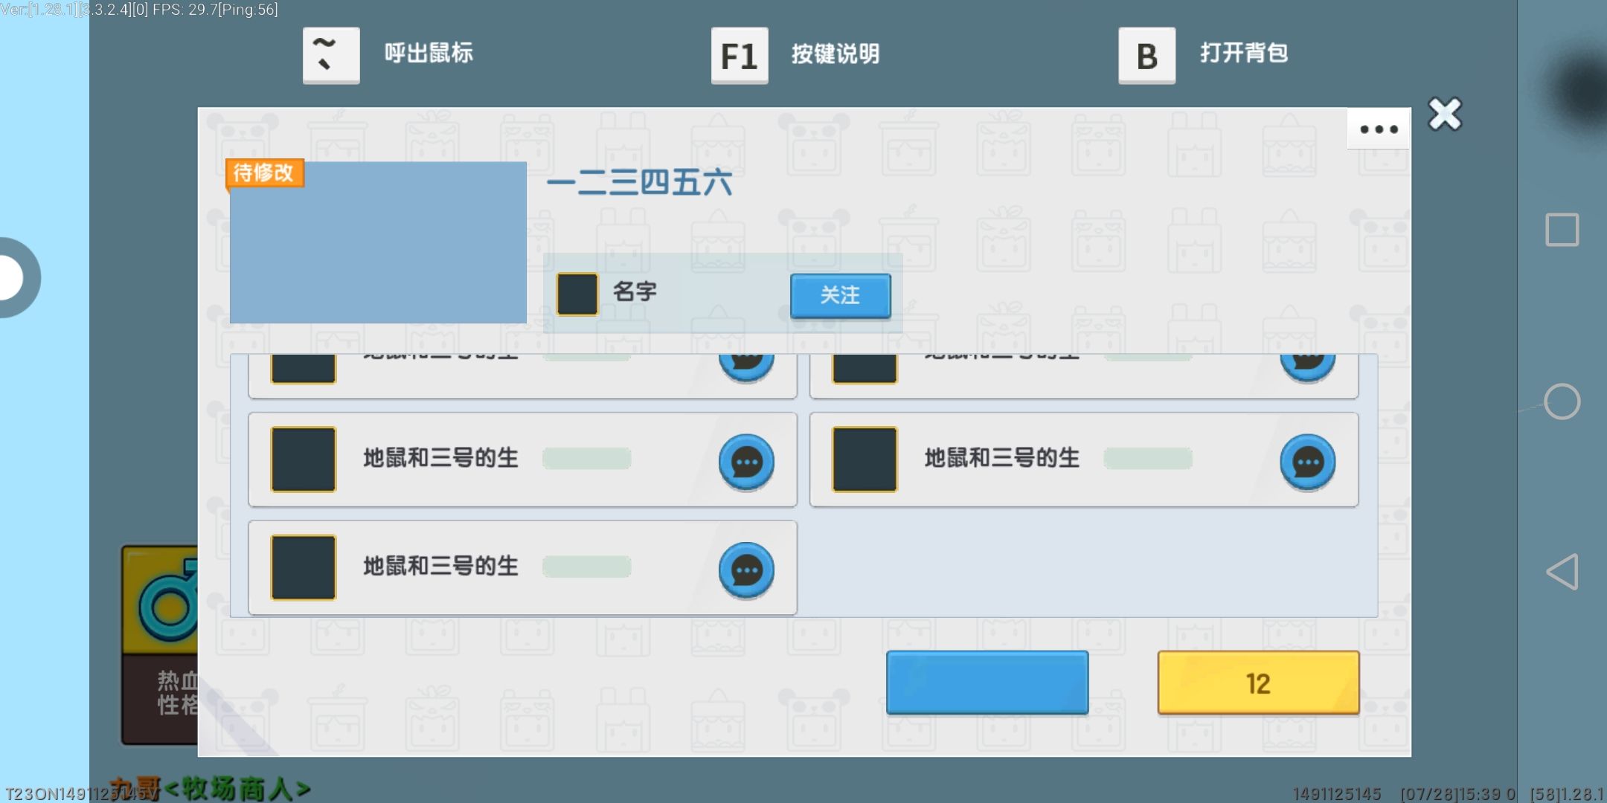The width and height of the screenshot is (1607, 803).
Task: Select avatar in the bottom list row
Action: click(304, 567)
